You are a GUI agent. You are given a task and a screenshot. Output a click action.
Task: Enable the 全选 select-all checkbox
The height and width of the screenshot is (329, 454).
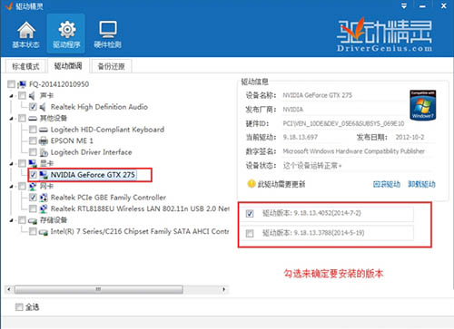[19, 307]
